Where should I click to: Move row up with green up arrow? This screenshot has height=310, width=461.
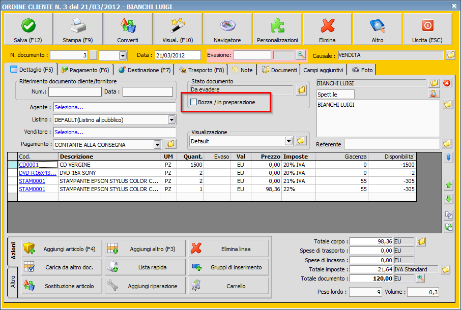click(449, 185)
